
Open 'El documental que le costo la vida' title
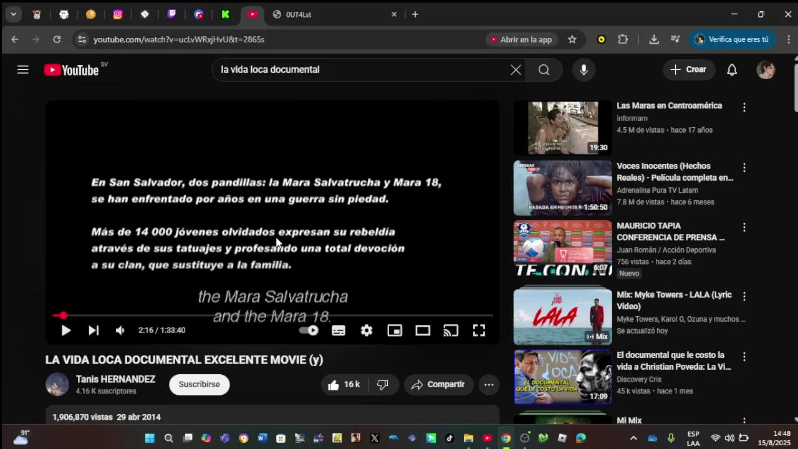674,360
